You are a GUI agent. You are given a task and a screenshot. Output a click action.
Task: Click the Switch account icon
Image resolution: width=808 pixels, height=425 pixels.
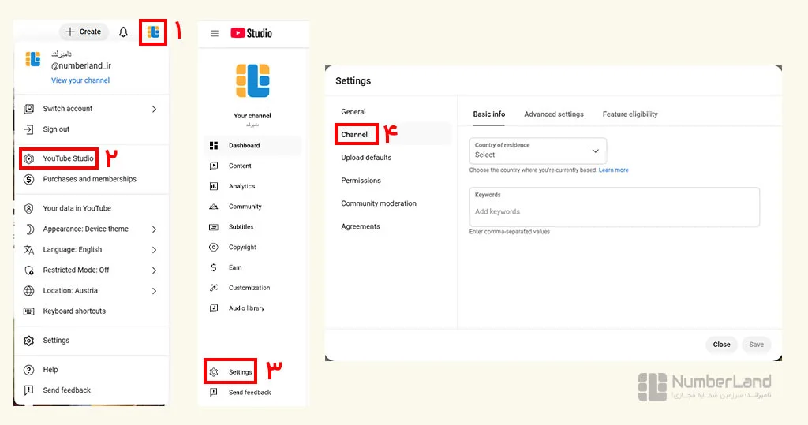pos(29,109)
